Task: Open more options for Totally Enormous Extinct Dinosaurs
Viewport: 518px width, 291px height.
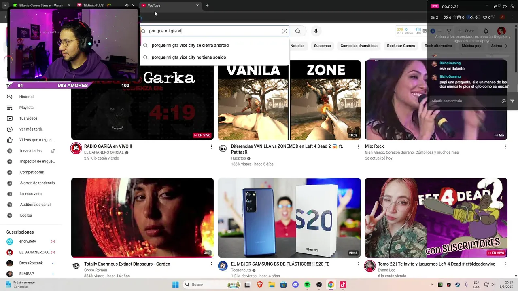Action: (x=211, y=264)
